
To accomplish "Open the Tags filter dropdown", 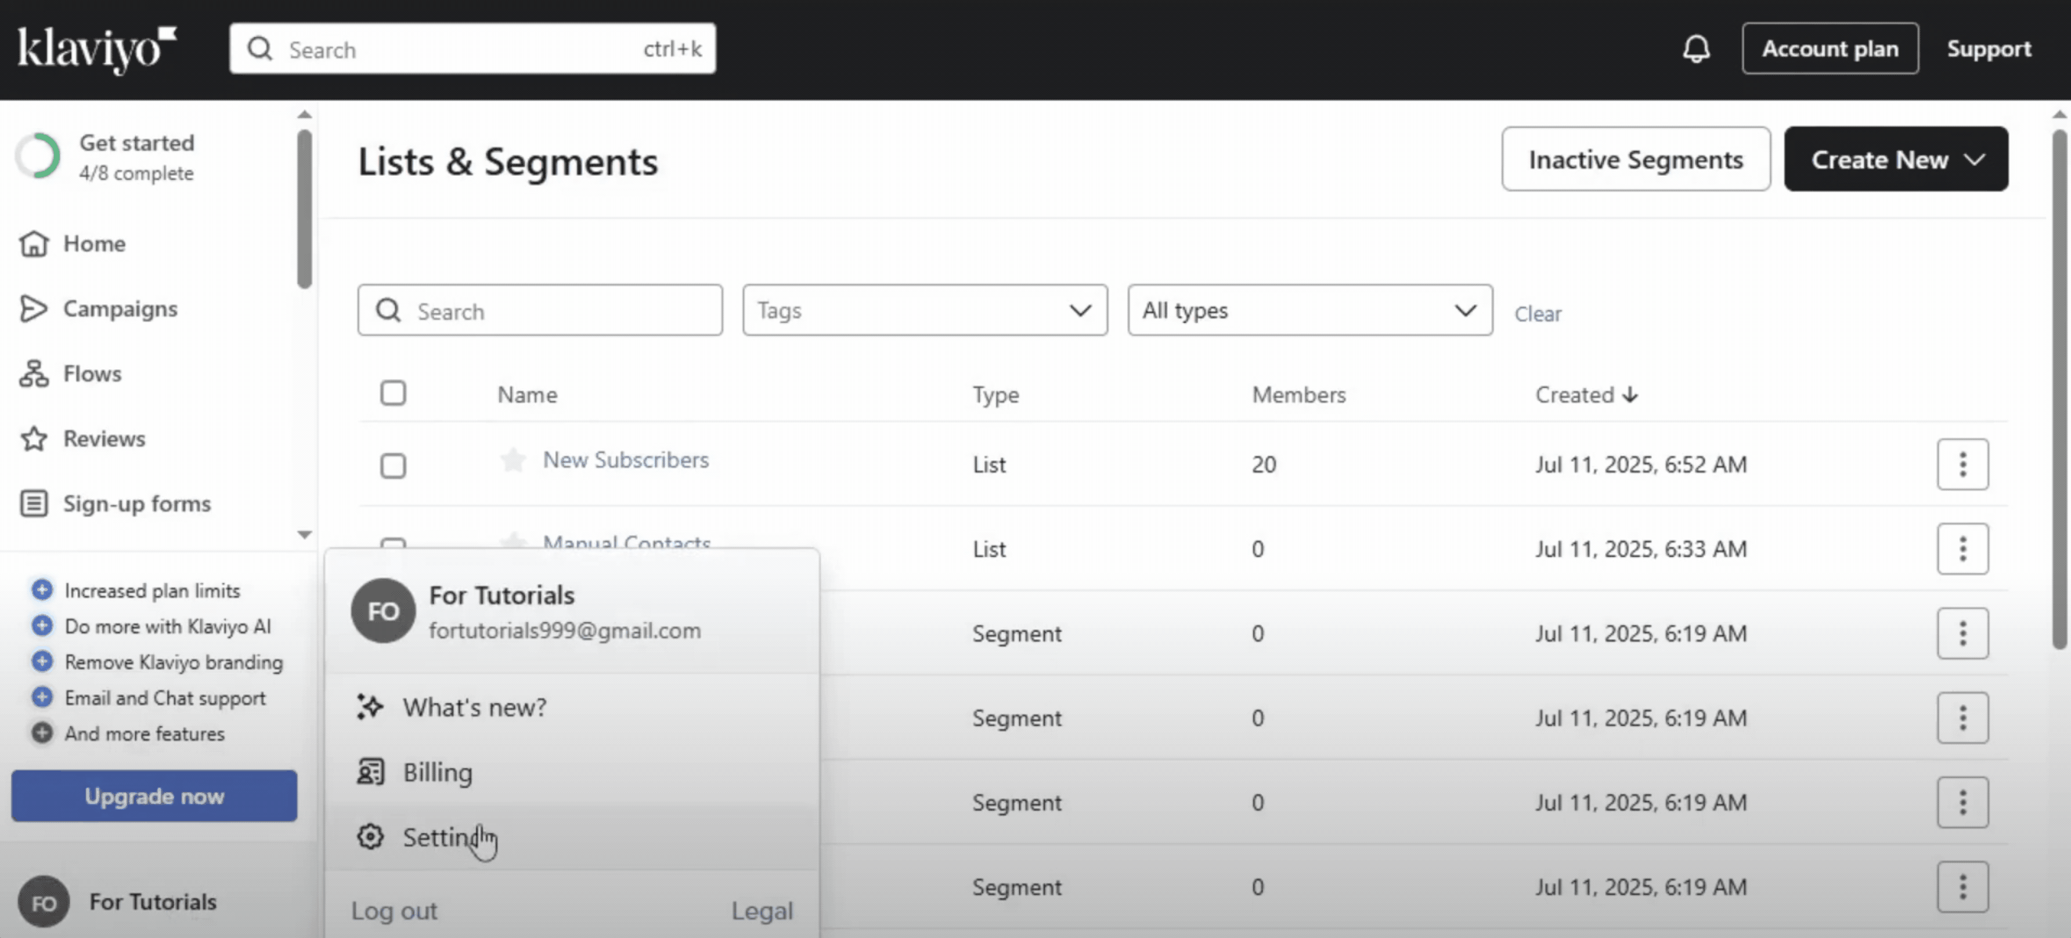I will point(925,311).
